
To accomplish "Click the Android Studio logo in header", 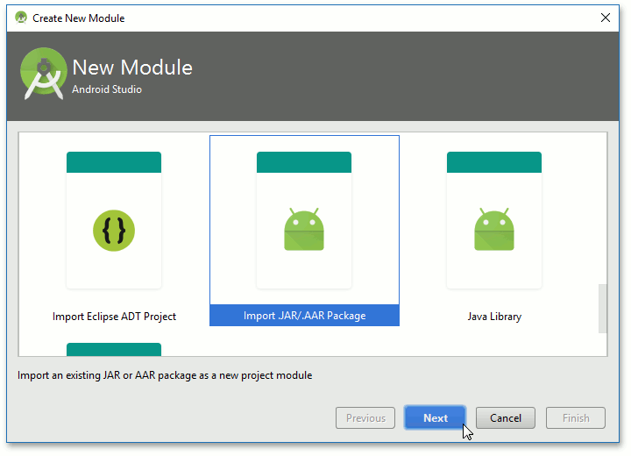I will [44, 74].
